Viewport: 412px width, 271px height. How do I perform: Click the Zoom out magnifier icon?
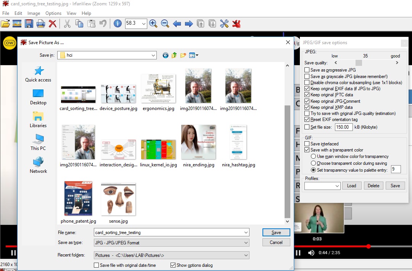coord(165,24)
